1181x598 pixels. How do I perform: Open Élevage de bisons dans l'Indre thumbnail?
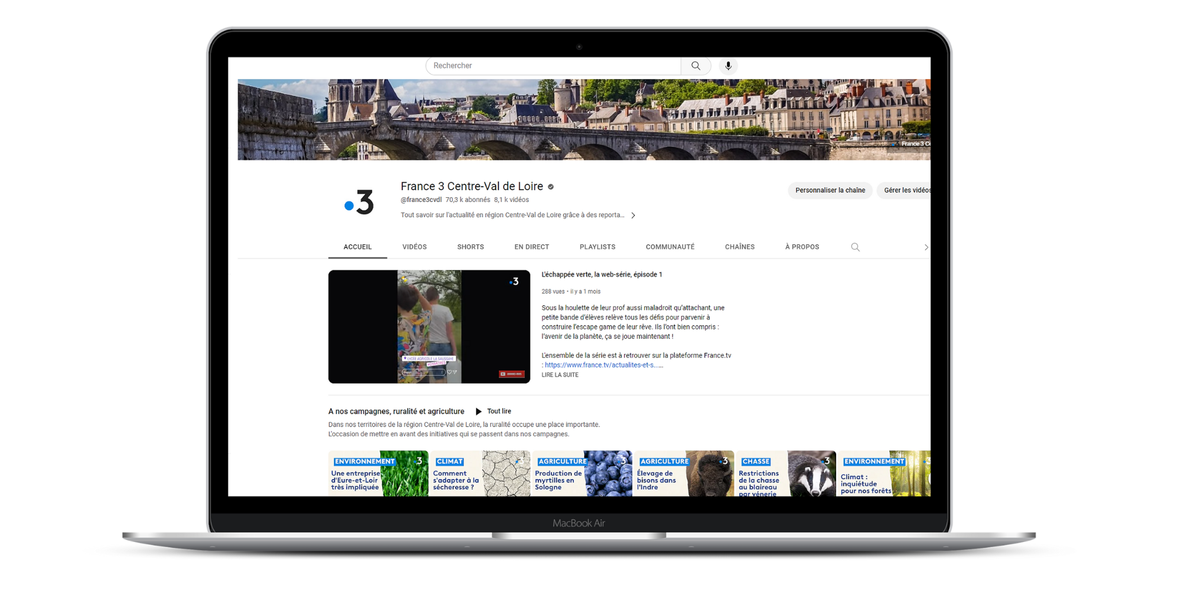684,473
